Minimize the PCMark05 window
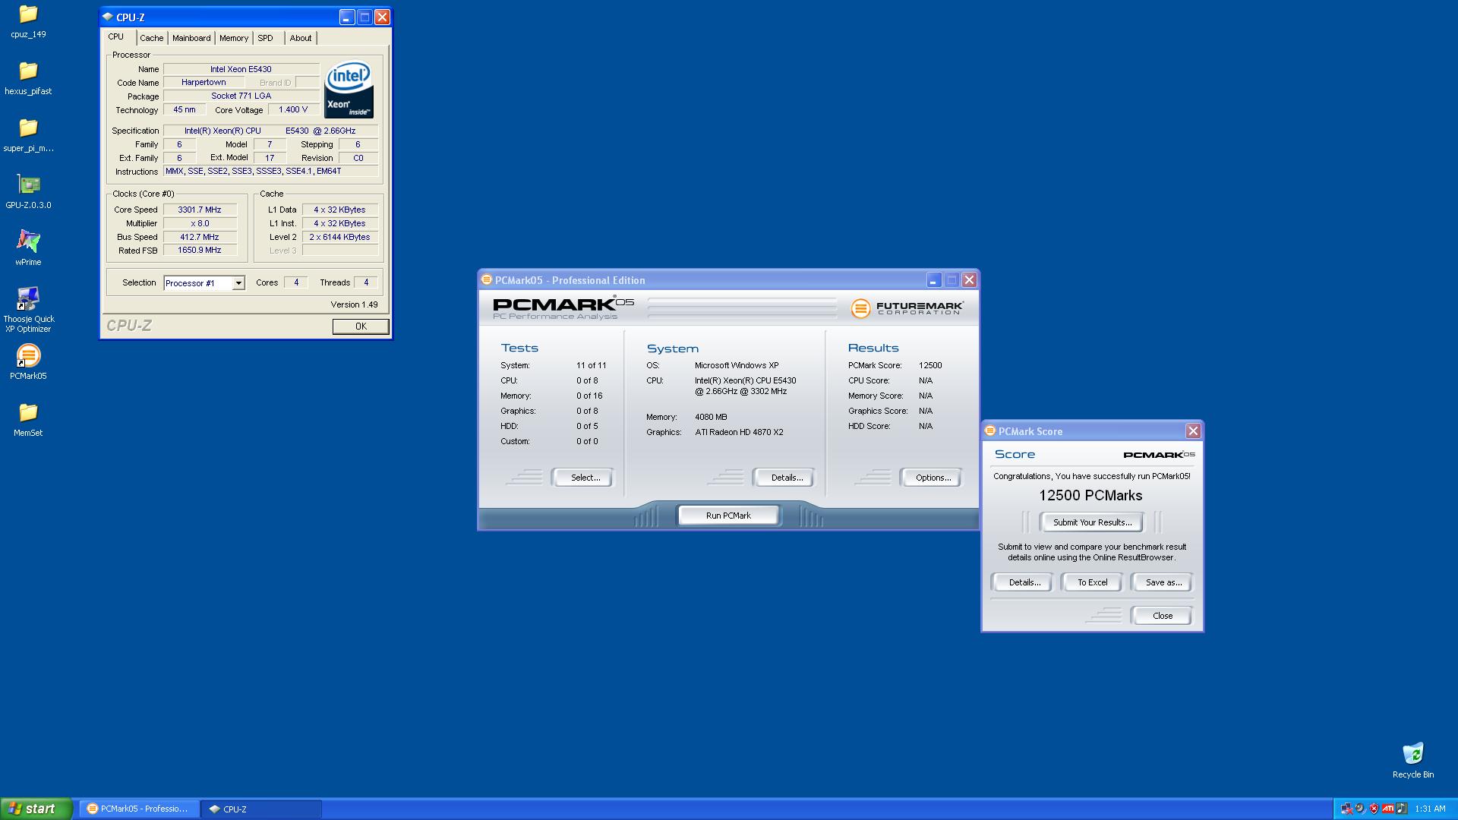This screenshot has width=1458, height=820. tap(933, 280)
